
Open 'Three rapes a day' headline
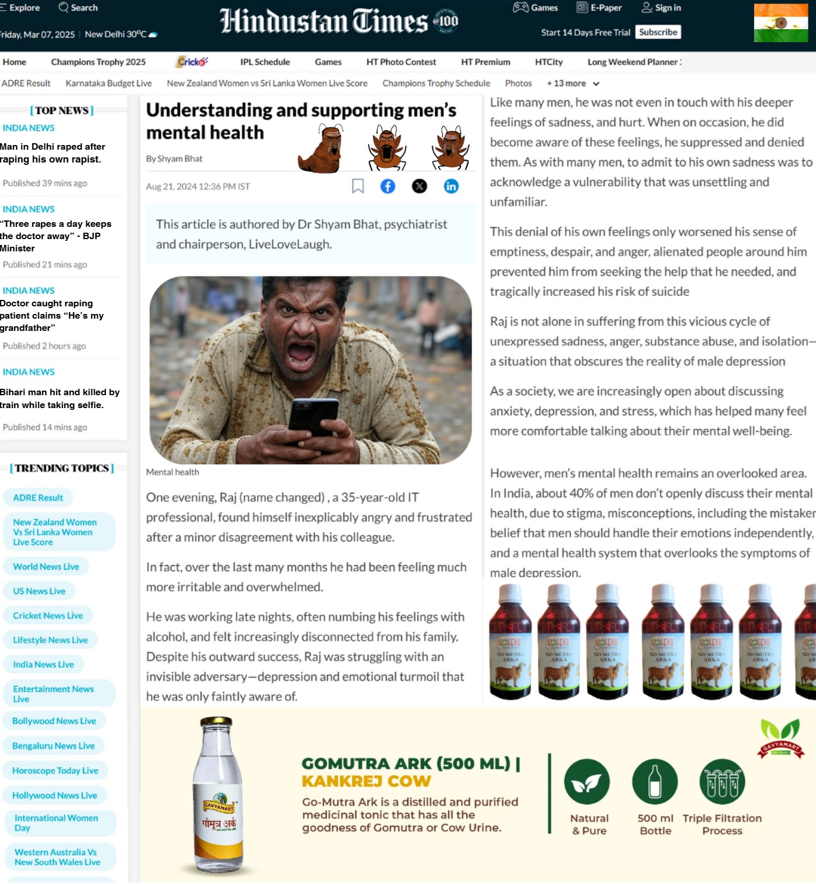(55, 236)
